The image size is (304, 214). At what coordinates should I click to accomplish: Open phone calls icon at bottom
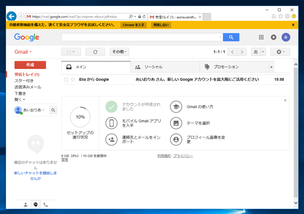(46, 205)
